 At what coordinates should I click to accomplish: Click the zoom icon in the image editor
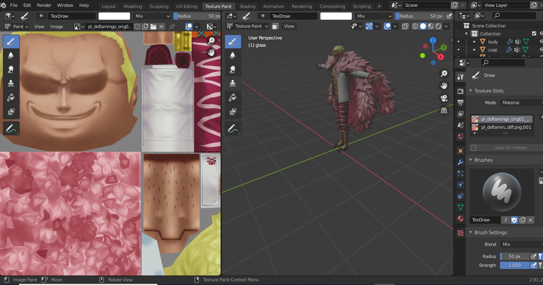pos(211,41)
